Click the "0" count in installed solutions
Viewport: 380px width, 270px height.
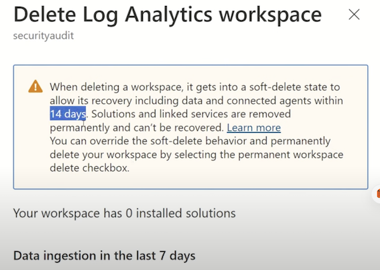click(x=129, y=213)
